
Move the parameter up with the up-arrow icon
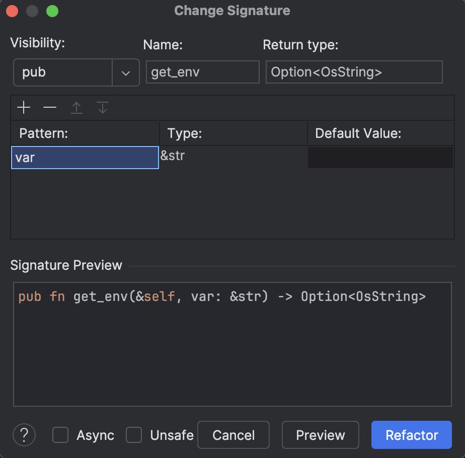tap(76, 107)
